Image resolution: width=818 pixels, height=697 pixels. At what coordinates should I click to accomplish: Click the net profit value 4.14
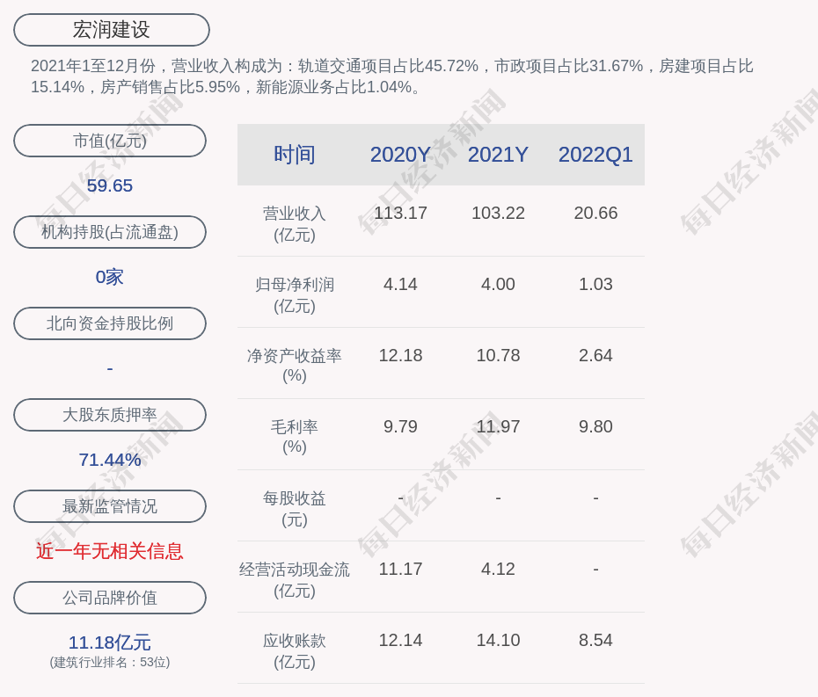(401, 284)
